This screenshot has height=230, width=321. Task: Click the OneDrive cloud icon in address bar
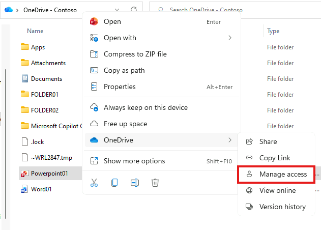9,10
